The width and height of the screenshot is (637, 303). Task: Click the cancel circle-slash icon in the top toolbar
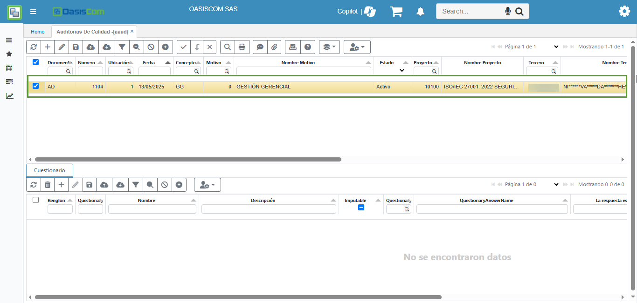(x=151, y=47)
